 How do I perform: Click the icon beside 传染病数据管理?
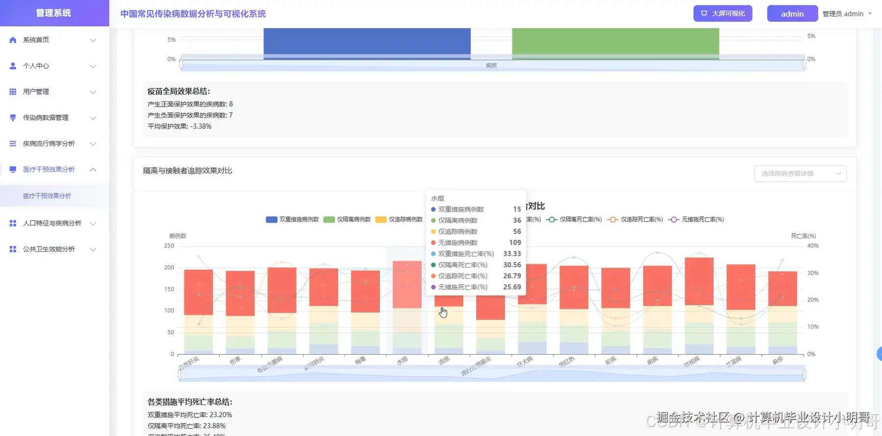13,118
